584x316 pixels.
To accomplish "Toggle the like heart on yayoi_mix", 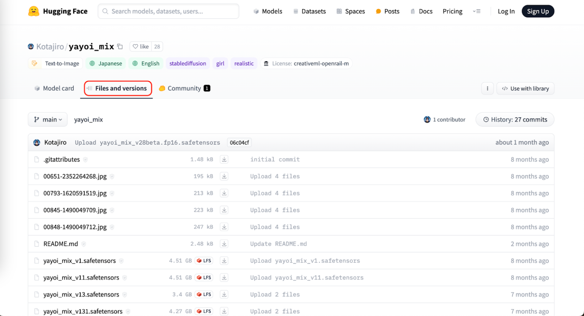I will pyautogui.click(x=135, y=46).
